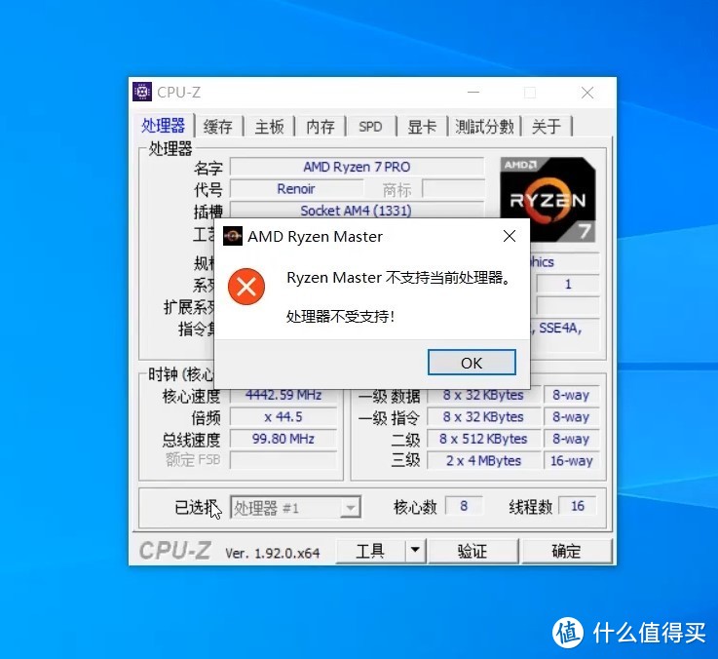
Task: Open the SPD tab
Action: click(x=370, y=127)
